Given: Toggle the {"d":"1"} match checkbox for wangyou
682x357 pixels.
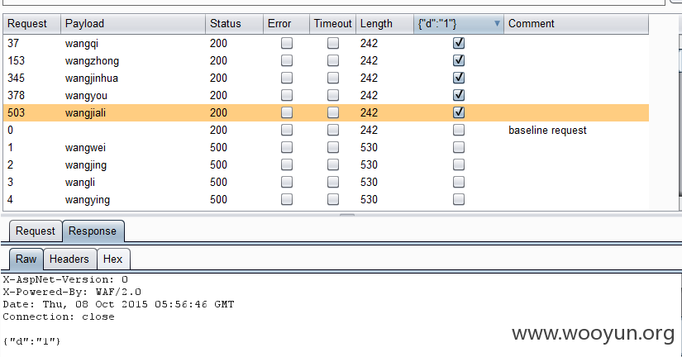Looking at the screenshot, I should pos(459,95).
